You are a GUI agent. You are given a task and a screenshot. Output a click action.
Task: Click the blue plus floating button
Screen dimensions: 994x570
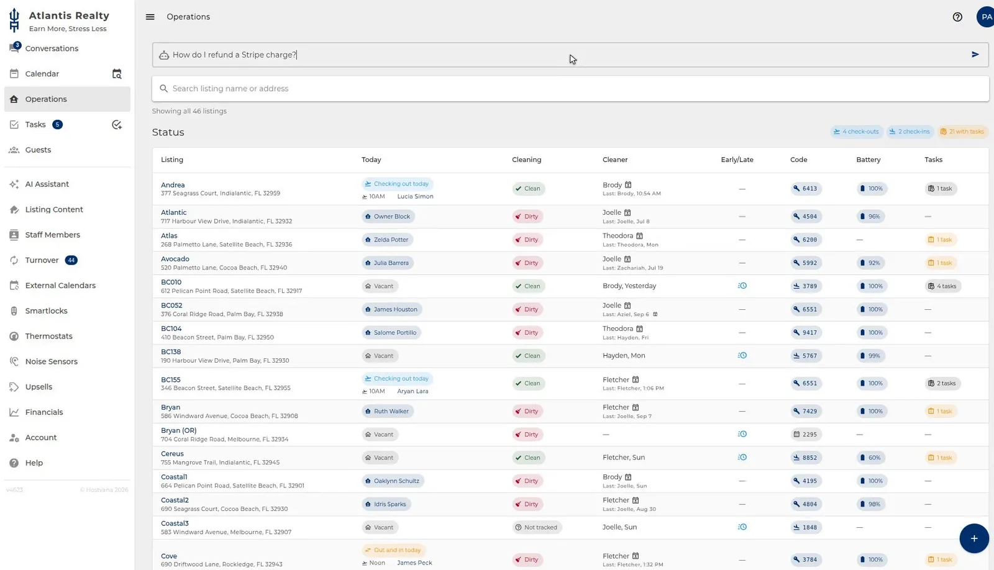(x=973, y=538)
